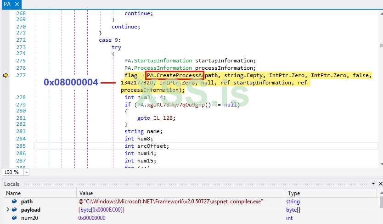The width and height of the screenshot is (383, 224).
Task: Click the payload value byte[0x0000EC00]
Action: [101, 210]
